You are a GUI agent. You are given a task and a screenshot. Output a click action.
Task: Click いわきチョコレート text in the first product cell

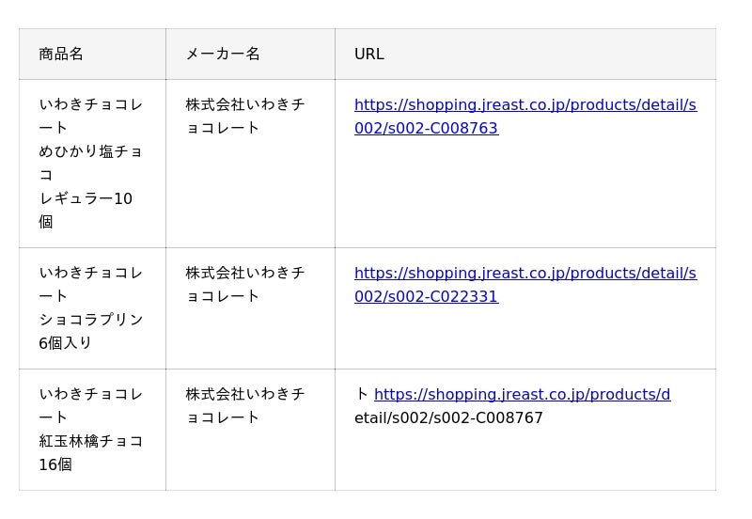pos(90,105)
